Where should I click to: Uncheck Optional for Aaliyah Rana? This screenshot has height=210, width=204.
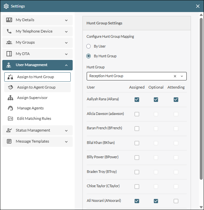156,100
